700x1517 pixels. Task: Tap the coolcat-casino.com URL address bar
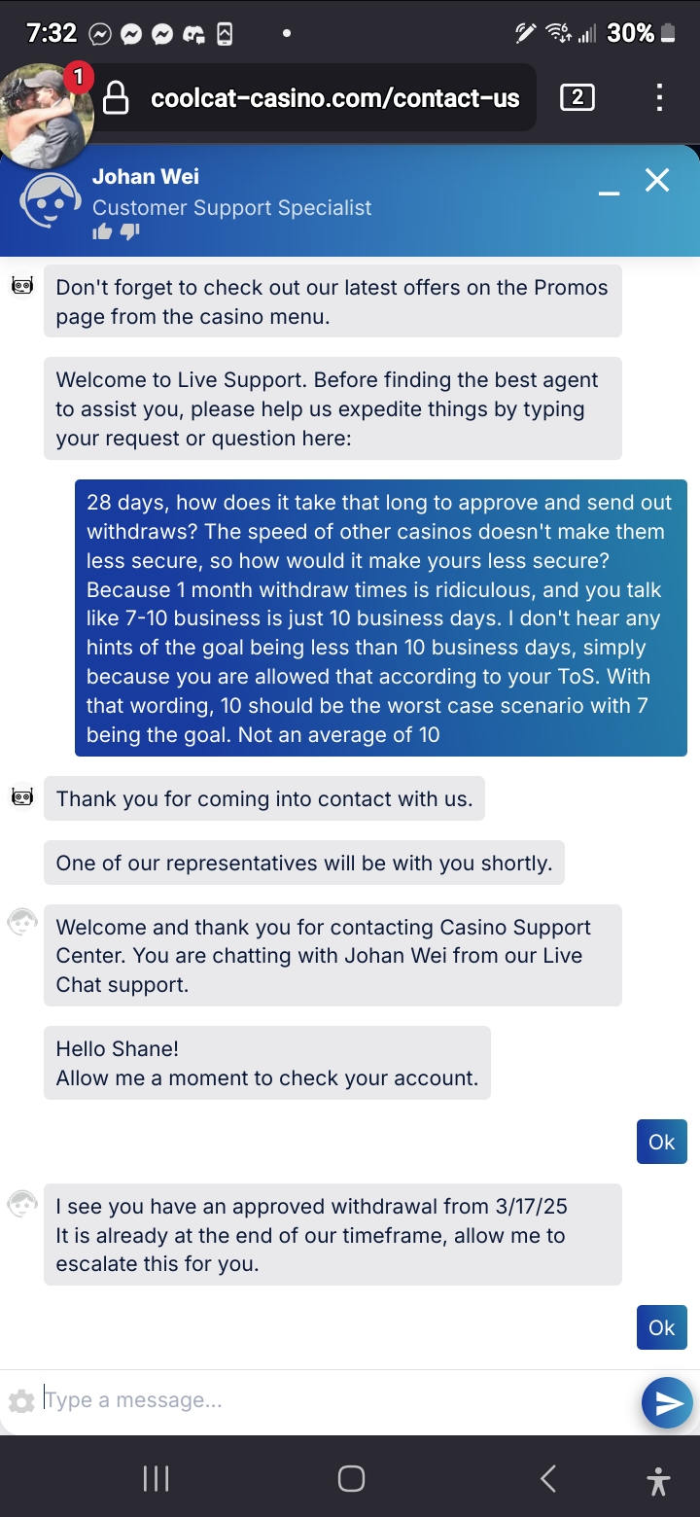335,98
